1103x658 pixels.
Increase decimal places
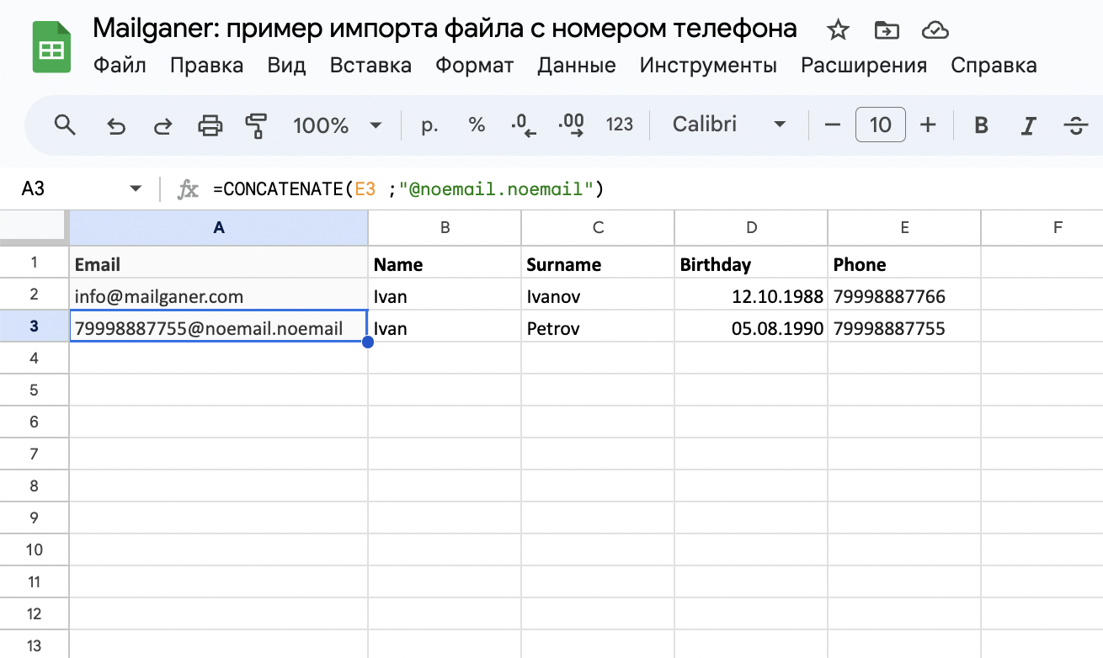pyautogui.click(x=572, y=125)
